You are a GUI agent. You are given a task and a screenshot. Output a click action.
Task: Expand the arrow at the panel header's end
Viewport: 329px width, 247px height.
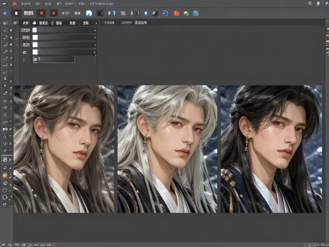[96, 23]
